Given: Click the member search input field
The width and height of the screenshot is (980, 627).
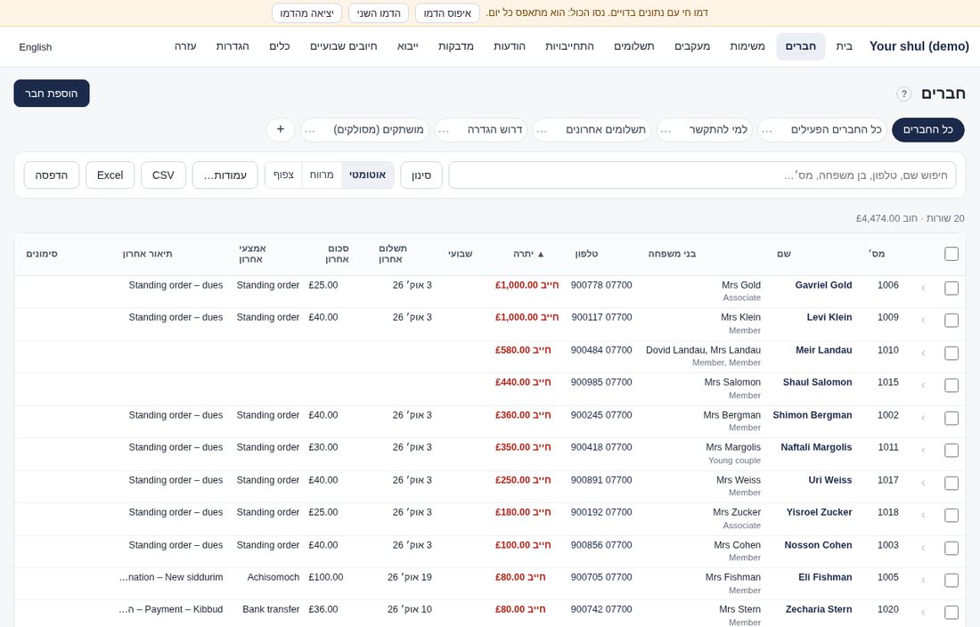Looking at the screenshot, I should (x=706, y=175).
